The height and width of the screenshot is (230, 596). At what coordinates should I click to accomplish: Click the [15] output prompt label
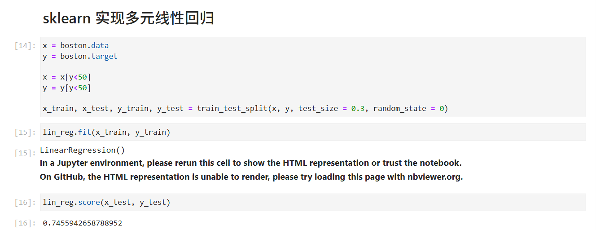(25, 153)
